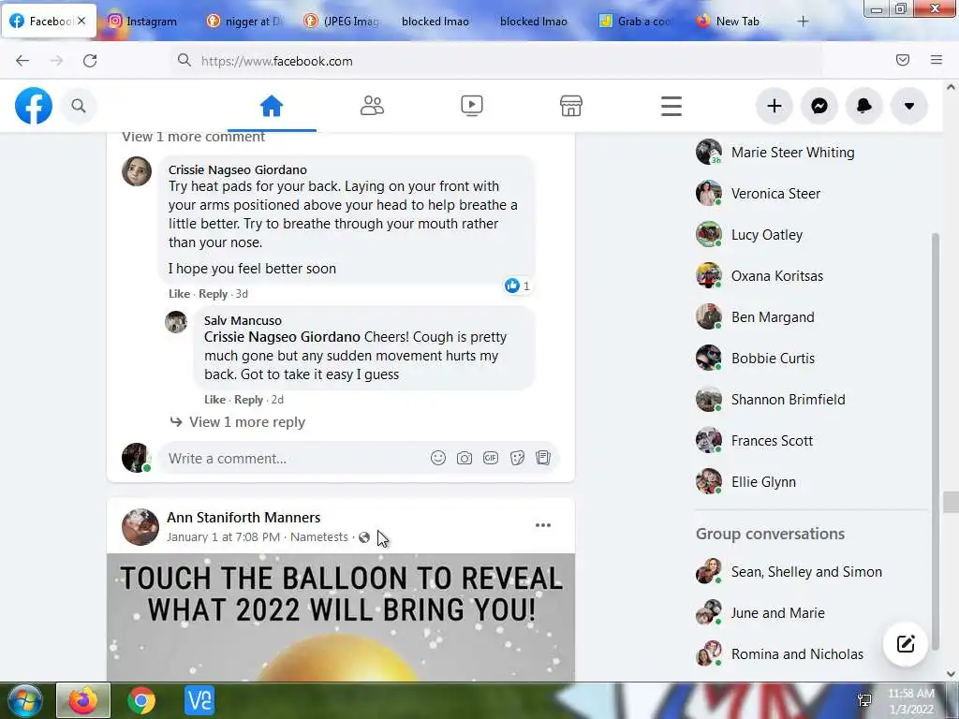Click the public globe privacy icon
This screenshot has height=719, width=959.
coord(364,537)
